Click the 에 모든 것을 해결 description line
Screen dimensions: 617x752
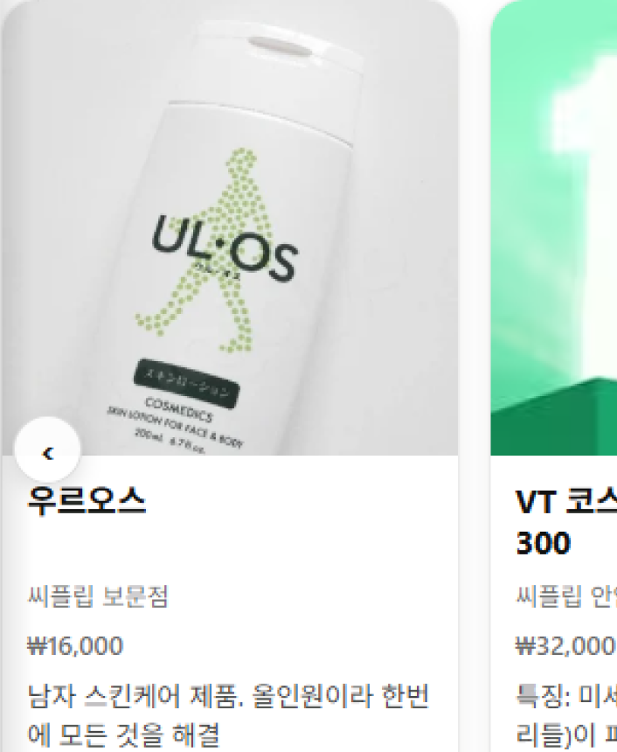(x=123, y=735)
